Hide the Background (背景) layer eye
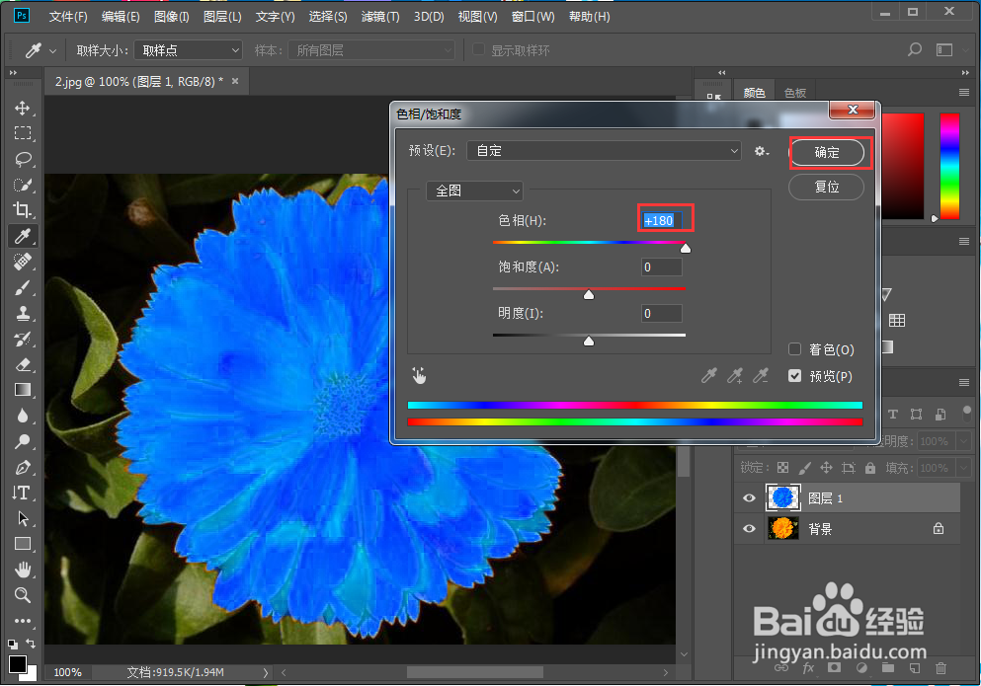Screen dimensions: 981x686 pyautogui.click(x=749, y=528)
